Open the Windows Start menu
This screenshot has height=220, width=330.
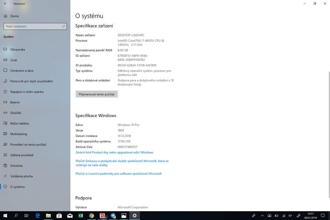(5, 216)
